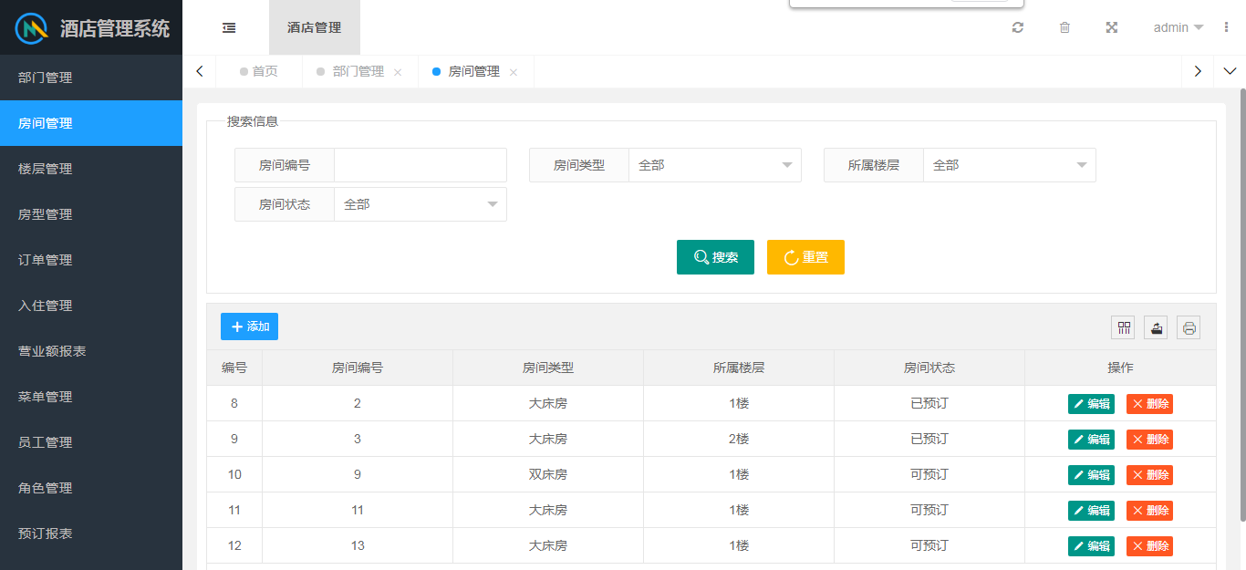Delete the row with 编号 10
Viewport: 1246px width, 570px height.
pos(1149,474)
